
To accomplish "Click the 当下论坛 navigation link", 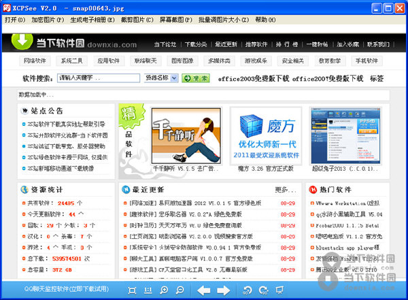I will coord(165,44).
